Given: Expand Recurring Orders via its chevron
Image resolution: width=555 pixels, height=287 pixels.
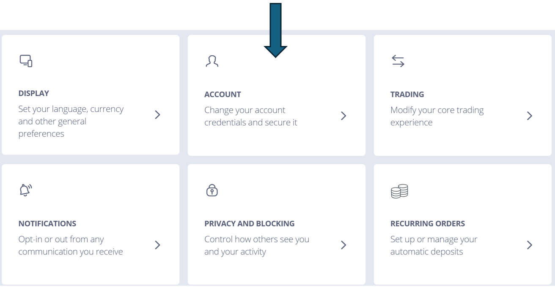Looking at the screenshot, I should click(529, 245).
